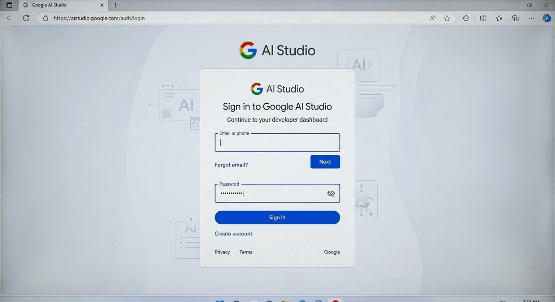Image resolution: width=555 pixels, height=302 pixels.
Task: Open the Copilot sidebar
Action: pos(547,18)
